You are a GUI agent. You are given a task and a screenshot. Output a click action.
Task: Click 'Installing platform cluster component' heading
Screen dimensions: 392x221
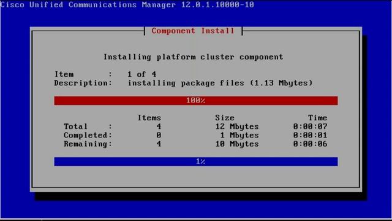point(194,57)
